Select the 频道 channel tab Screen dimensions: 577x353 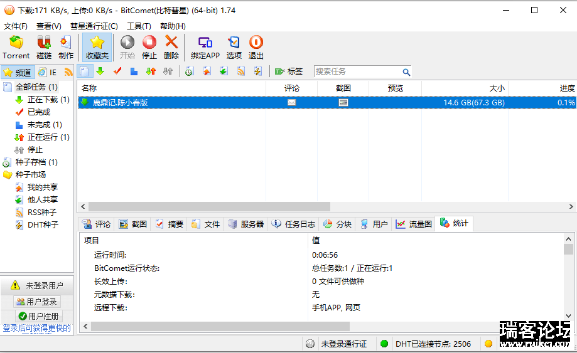18,72
